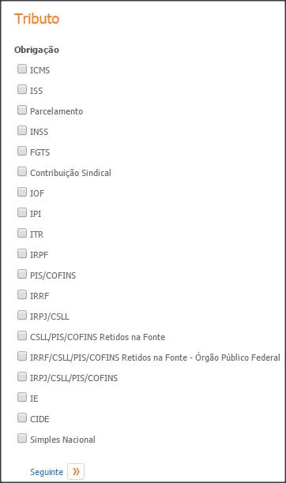Enable the IRPF checkbox
The image size is (286, 483).
[x=22, y=253]
